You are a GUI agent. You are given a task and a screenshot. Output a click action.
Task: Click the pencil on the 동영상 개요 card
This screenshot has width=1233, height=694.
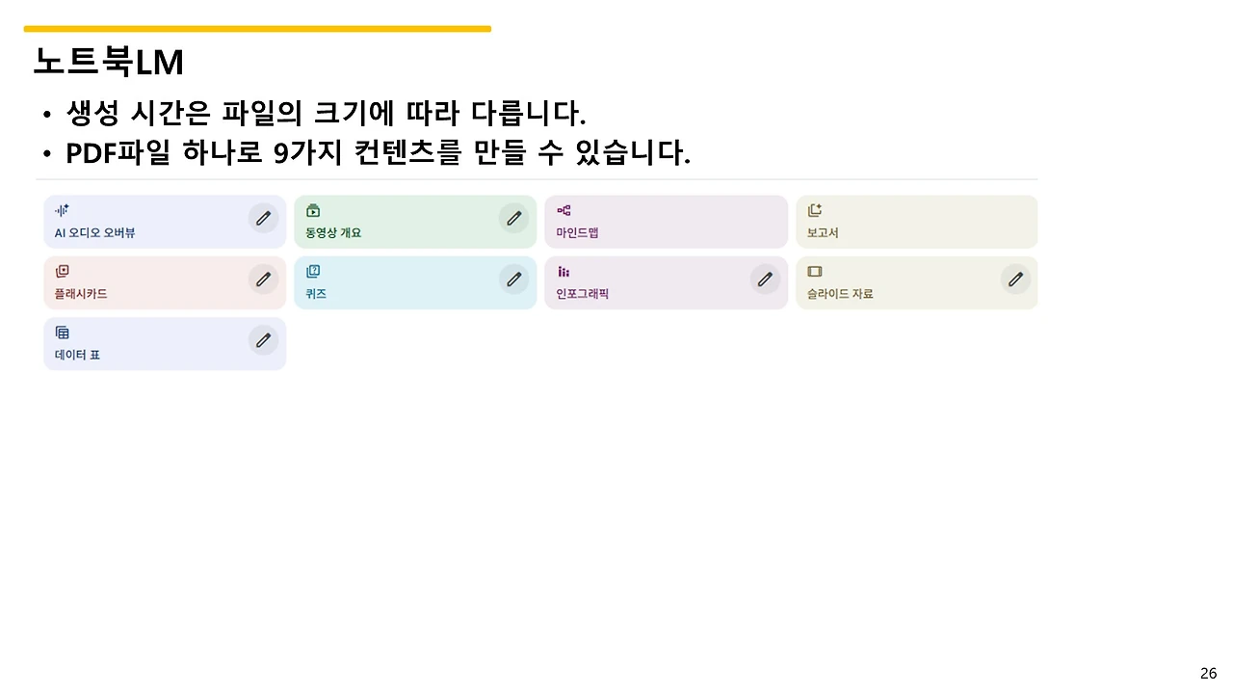(513, 218)
